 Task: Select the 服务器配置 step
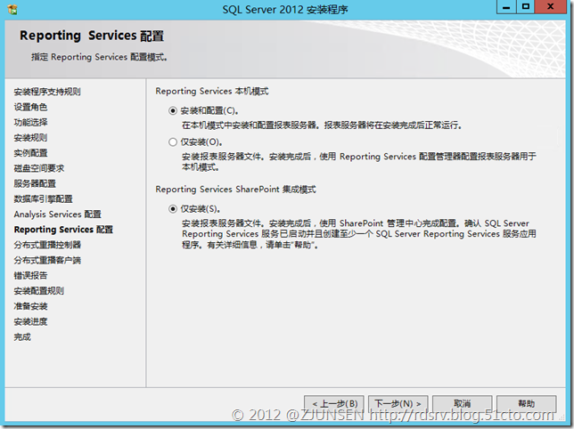pos(35,183)
